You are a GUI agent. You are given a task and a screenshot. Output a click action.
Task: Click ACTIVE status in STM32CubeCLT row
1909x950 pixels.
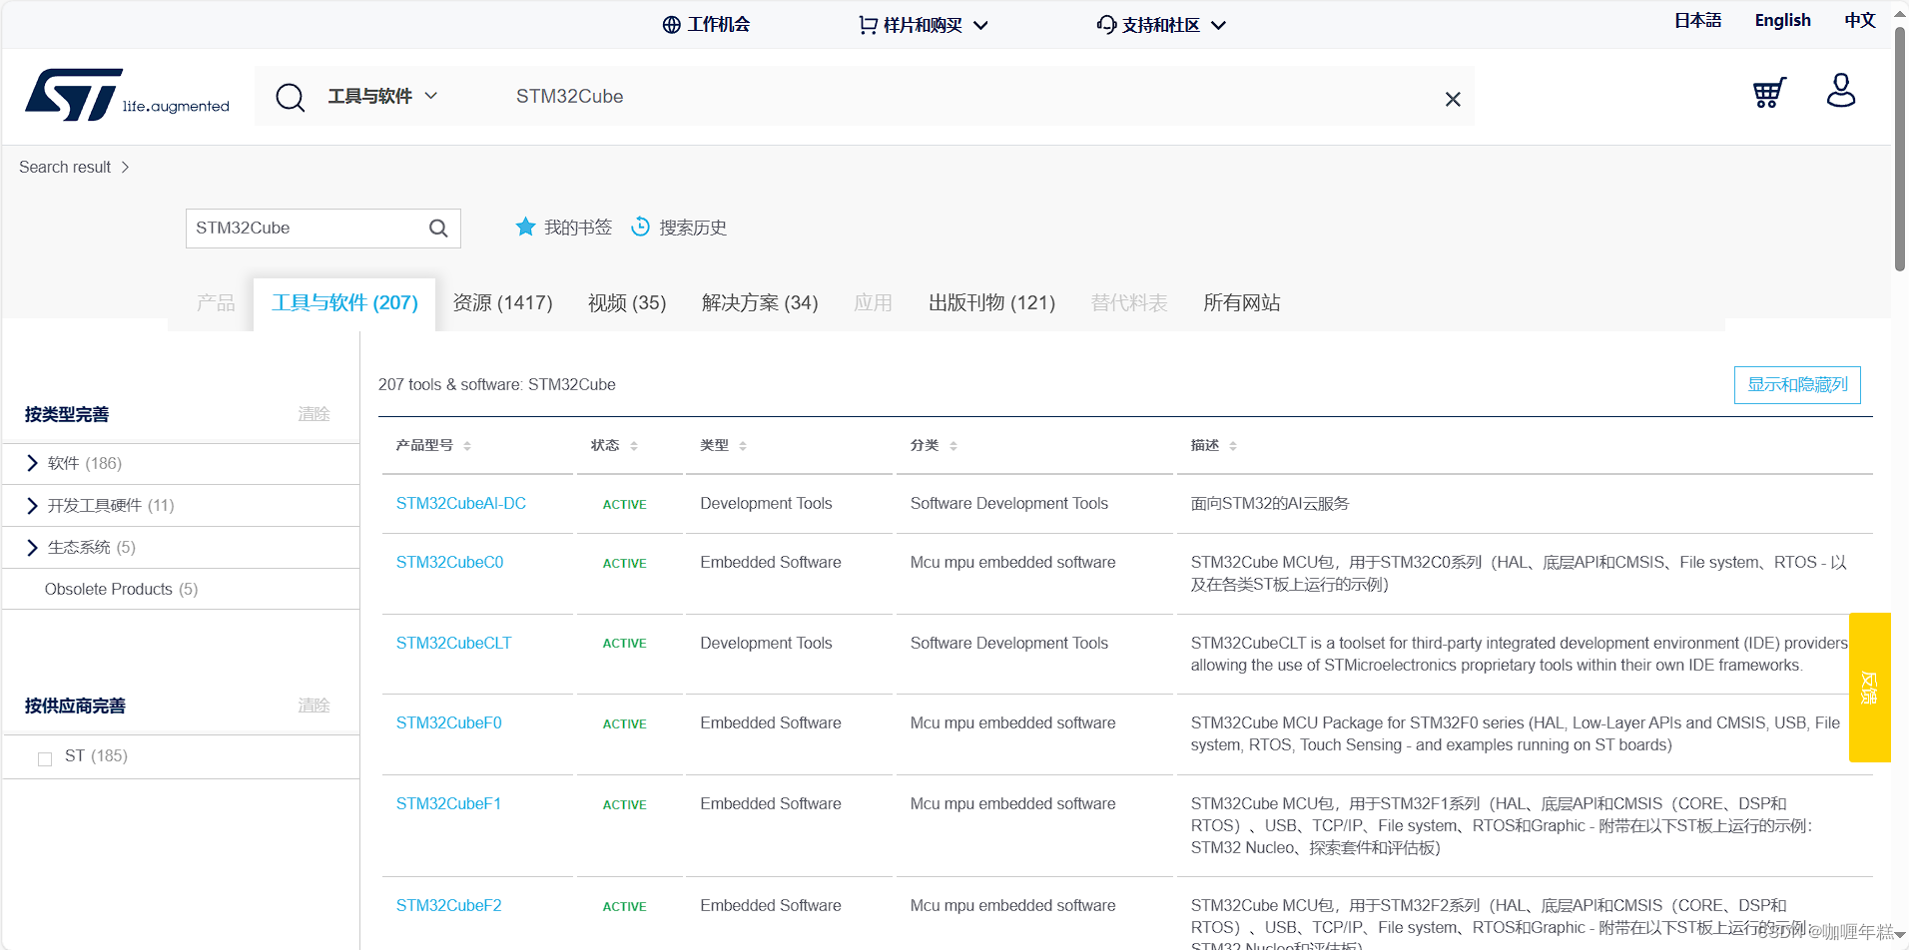[x=624, y=644]
